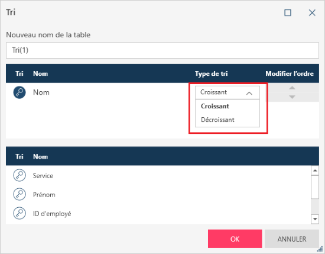
Task: Click the Modifier l'ordre column header
Action: tap(290, 73)
